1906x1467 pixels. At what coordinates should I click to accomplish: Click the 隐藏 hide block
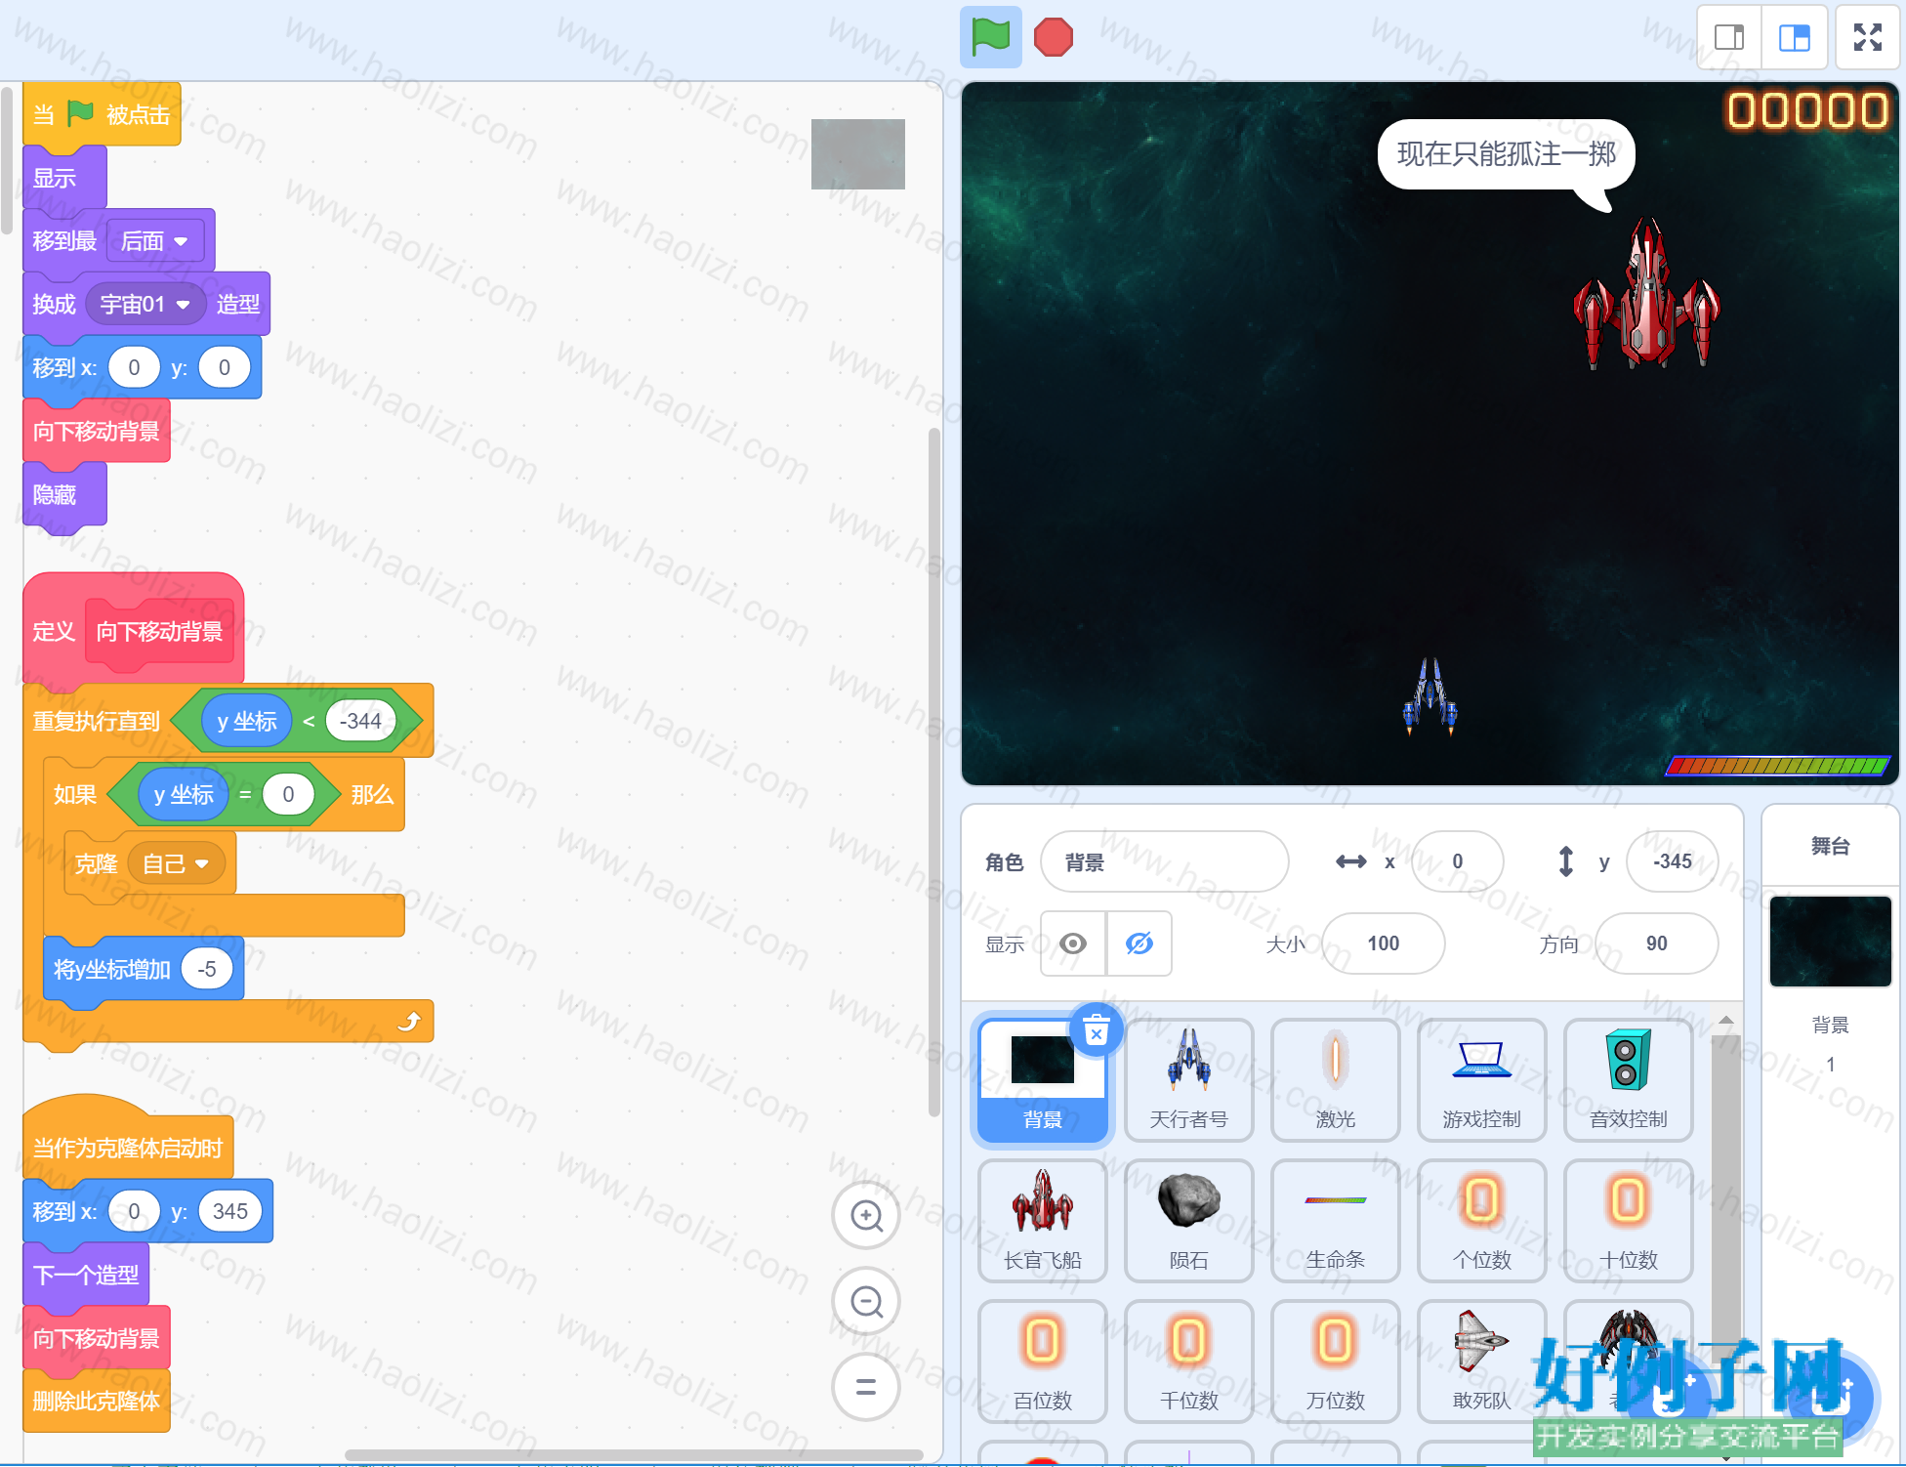[64, 495]
